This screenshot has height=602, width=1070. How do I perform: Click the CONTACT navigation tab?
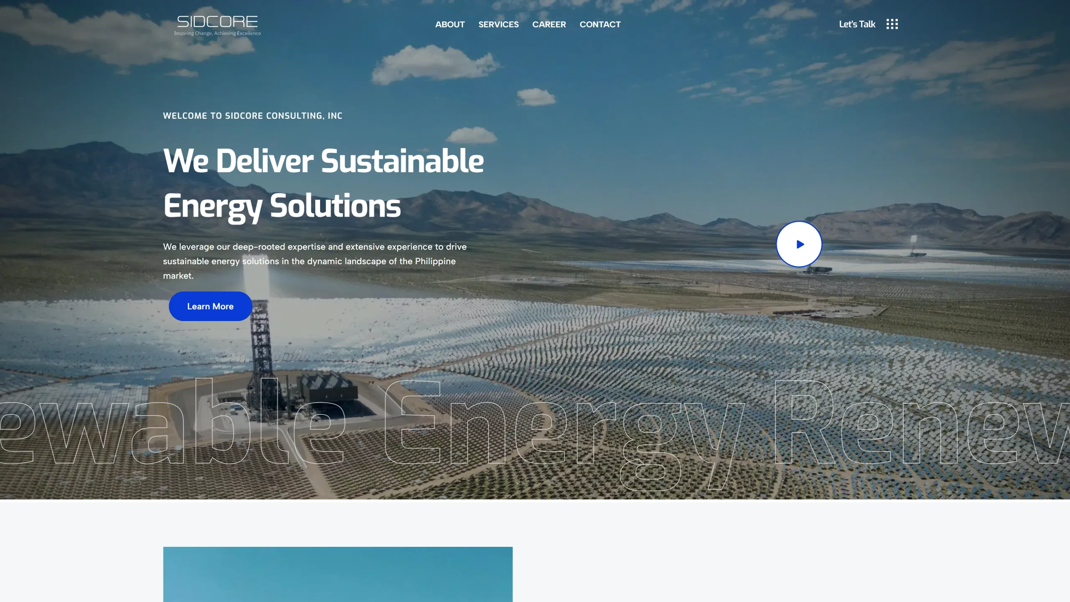600,24
